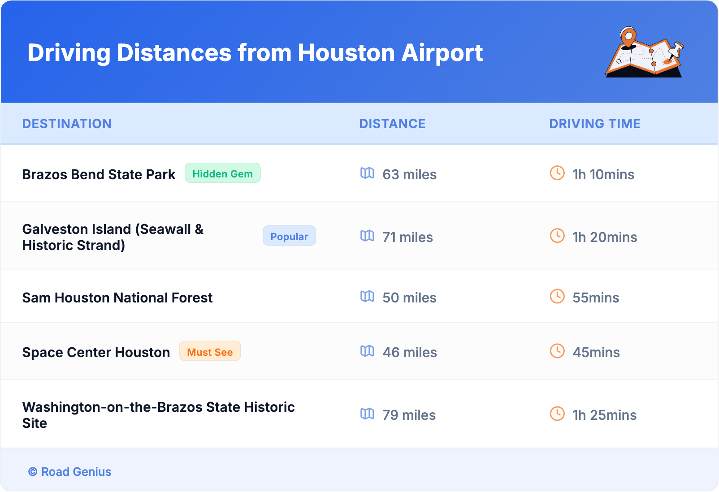This screenshot has width=719, height=492.
Task: Click the clock icon next to 1h 10mins
Action: 557,173
